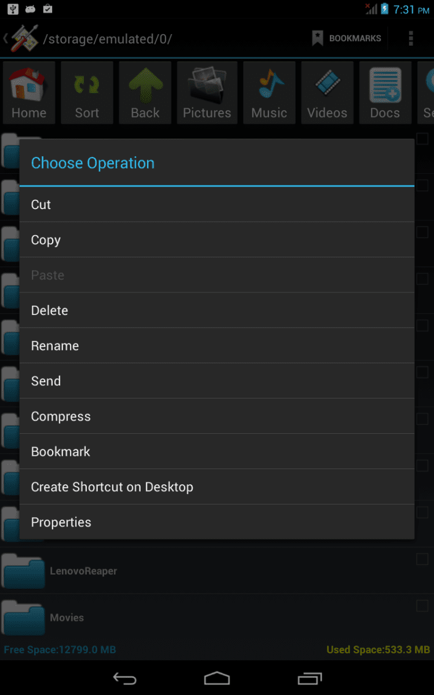Choose Cut from the operation menu
The image size is (434, 695).
coord(216,204)
